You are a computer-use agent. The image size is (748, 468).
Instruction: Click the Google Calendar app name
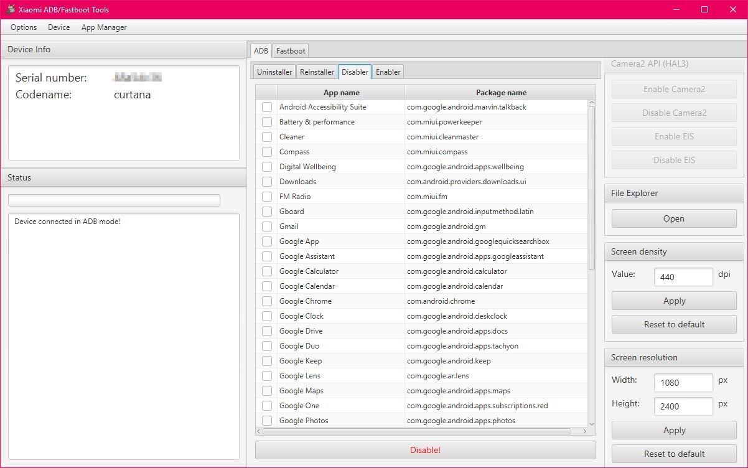click(307, 286)
